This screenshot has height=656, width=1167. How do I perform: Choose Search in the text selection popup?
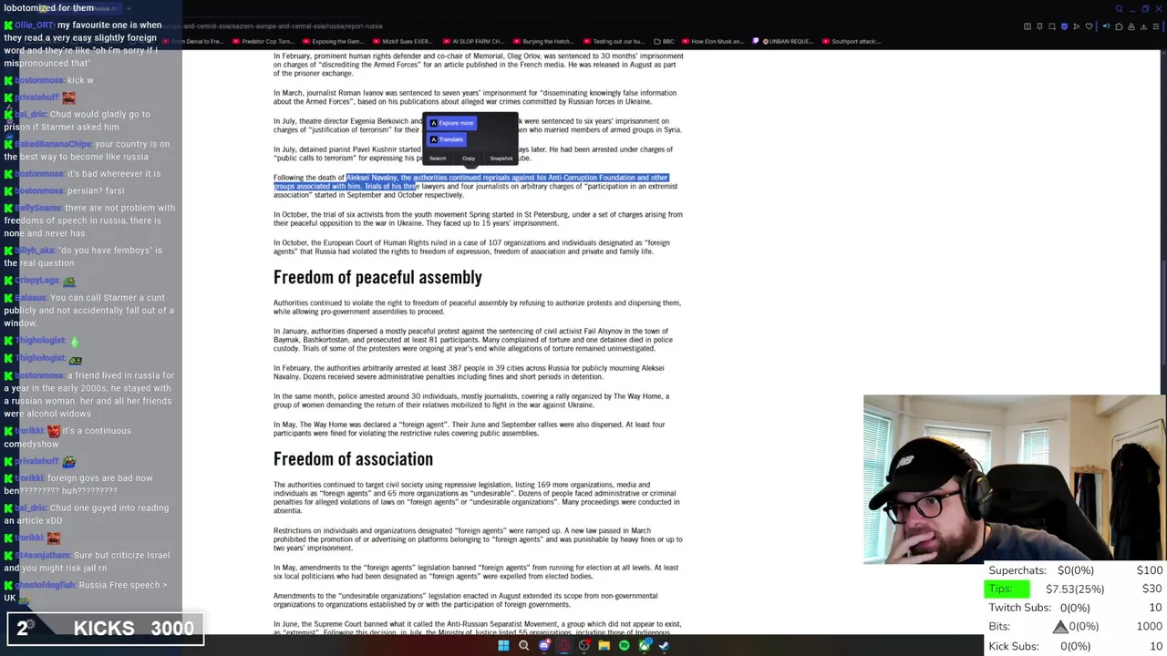click(438, 159)
